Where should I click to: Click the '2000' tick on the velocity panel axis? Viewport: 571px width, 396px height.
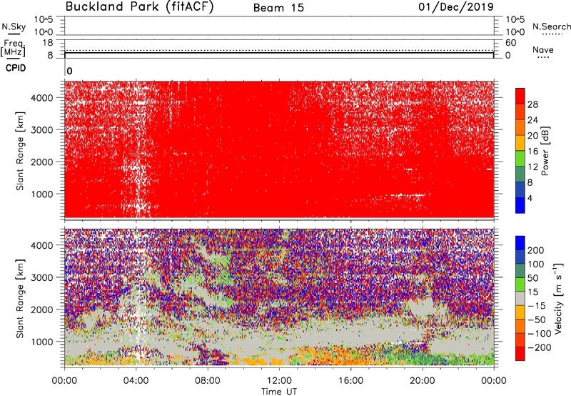tap(41, 310)
